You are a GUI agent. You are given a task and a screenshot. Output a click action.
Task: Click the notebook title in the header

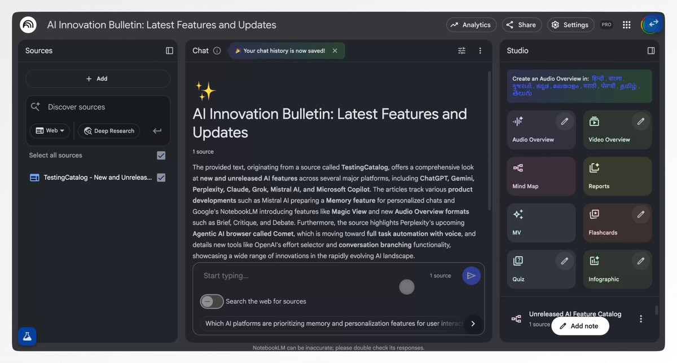coord(161,25)
